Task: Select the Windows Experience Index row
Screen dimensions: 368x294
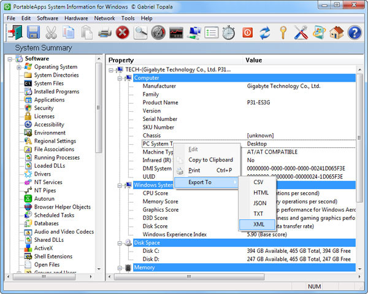Action: pos(249,234)
